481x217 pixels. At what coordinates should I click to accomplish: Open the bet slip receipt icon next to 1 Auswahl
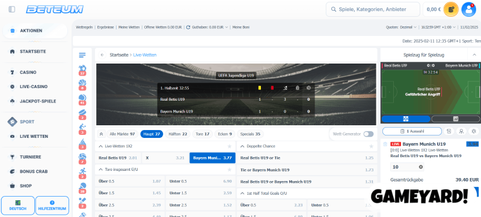(x=449, y=131)
